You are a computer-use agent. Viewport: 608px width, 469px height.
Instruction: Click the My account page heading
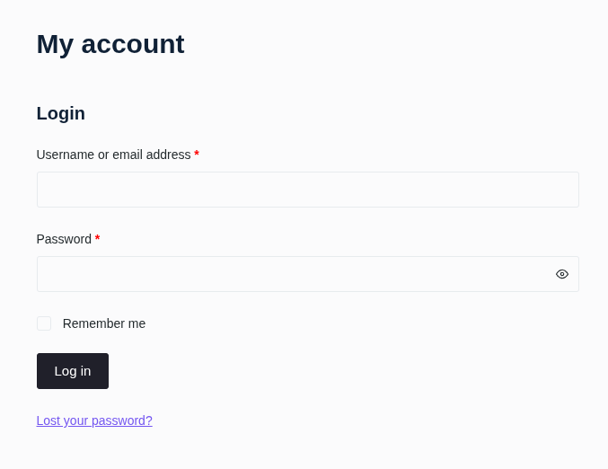[x=110, y=44]
